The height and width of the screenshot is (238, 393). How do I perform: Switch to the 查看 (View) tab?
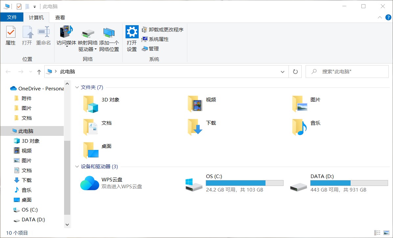click(x=60, y=17)
